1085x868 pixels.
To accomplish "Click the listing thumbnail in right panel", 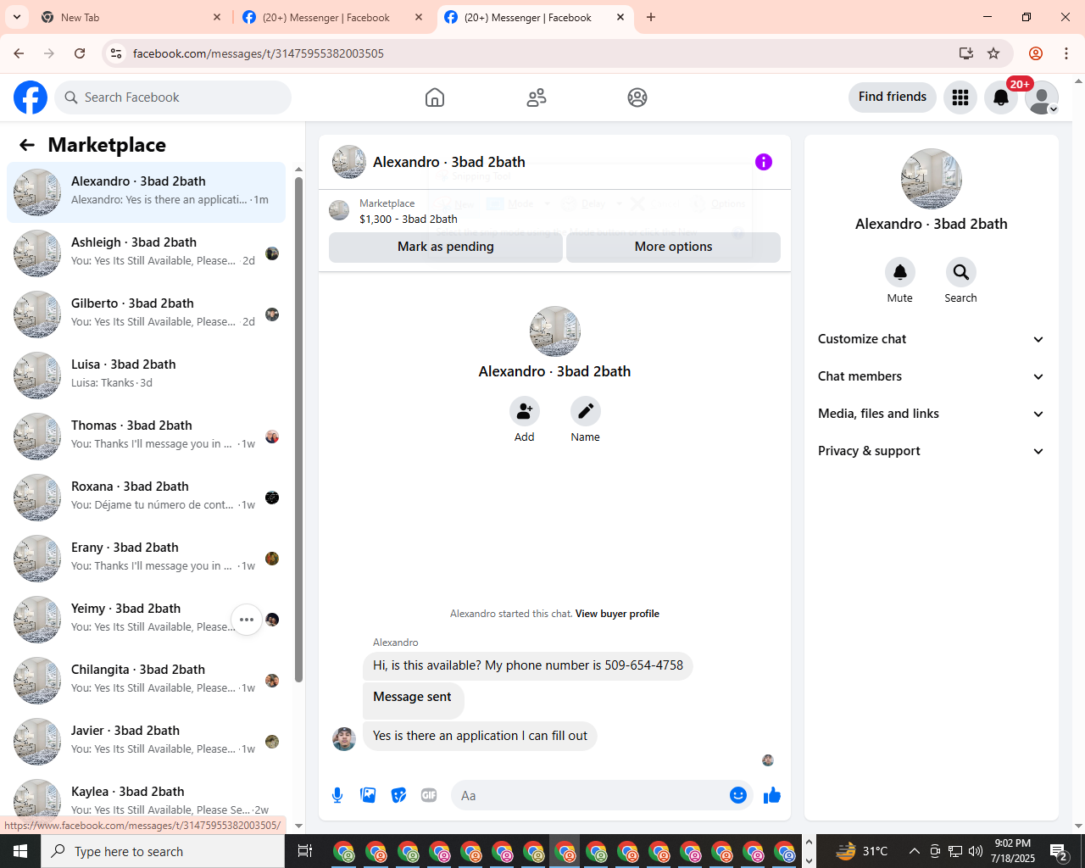I will 932,179.
